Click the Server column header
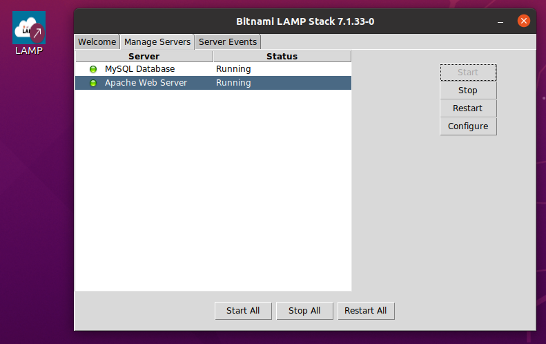 coord(144,57)
